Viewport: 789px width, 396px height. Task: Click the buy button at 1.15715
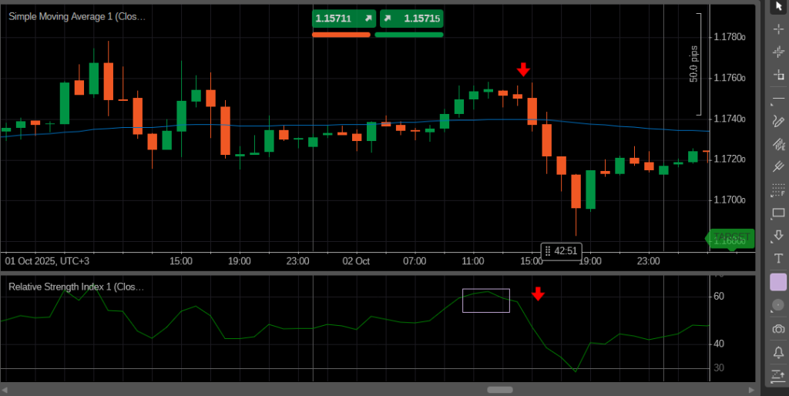click(x=411, y=18)
